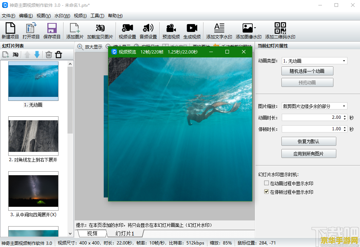This screenshot has width=360, height=247.
Task: Move slide up with gray up arrow
Action: pyautogui.click(x=27, y=55)
